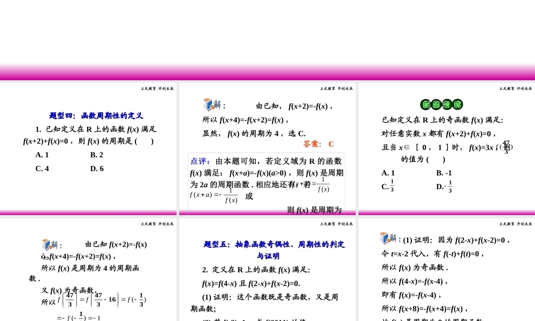Screen dimensions: 535x321
Task: Click the line 令 t=x-2 代入, 有 f(-t)+f(t)=0
Action: [x=433, y=254]
